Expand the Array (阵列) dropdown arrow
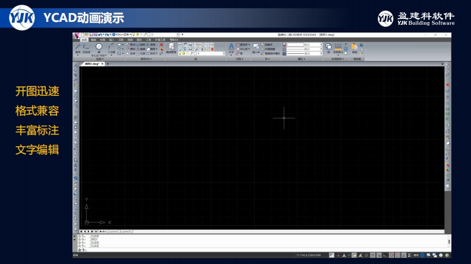This screenshot has width=471, height=264. pyautogui.click(x=157, y=53)
